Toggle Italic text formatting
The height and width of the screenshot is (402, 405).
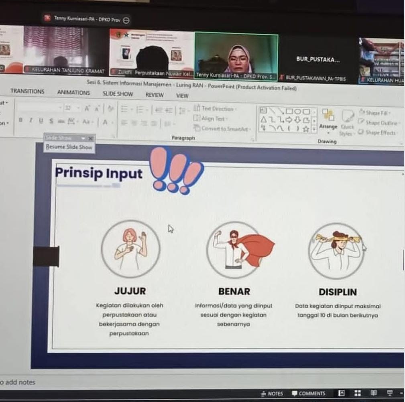point(31,121)
